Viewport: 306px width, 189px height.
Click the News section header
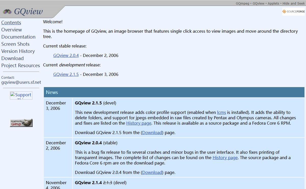(174, 92)
